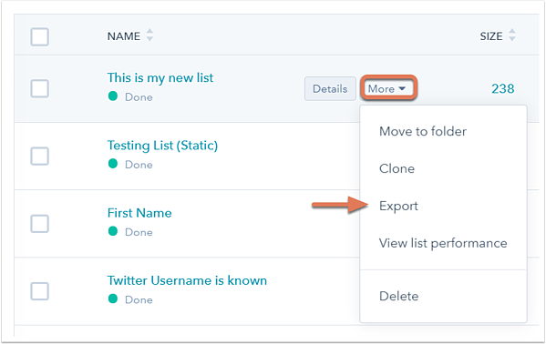Select Clone in the More menu

397,168
